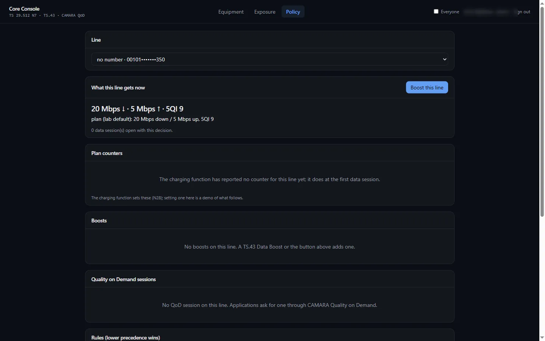The height and width of the screenshot is (341, 545).
Task: Click the partially hidden sign out link
Action: click(524, 12)
